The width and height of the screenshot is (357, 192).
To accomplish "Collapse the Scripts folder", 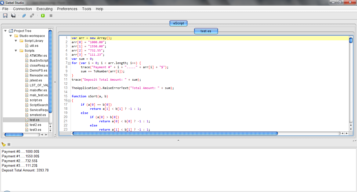I will point(16,51).
